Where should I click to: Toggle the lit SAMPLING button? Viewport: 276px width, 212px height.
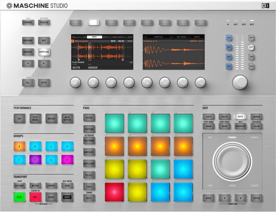pyautogui.click(x=44, y=52)
